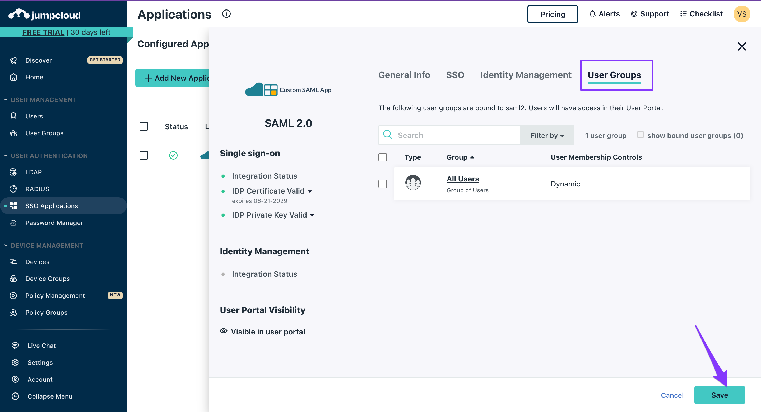Click the Live Chat icon

click(15, 345)
